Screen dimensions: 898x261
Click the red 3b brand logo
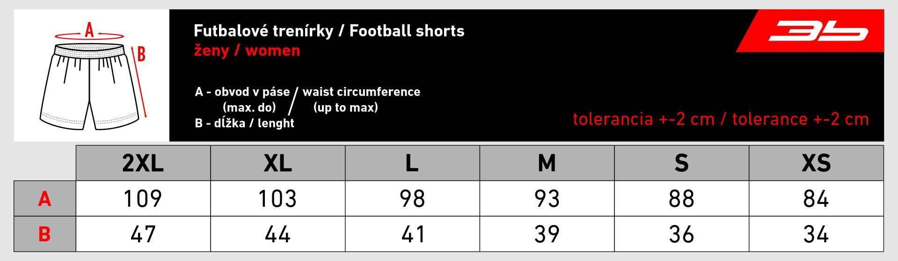click(818, 32)
